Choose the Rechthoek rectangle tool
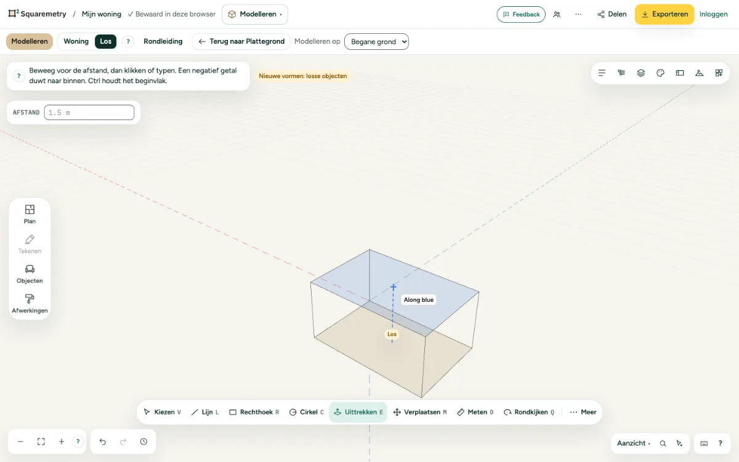 click(x=254, y=412)
